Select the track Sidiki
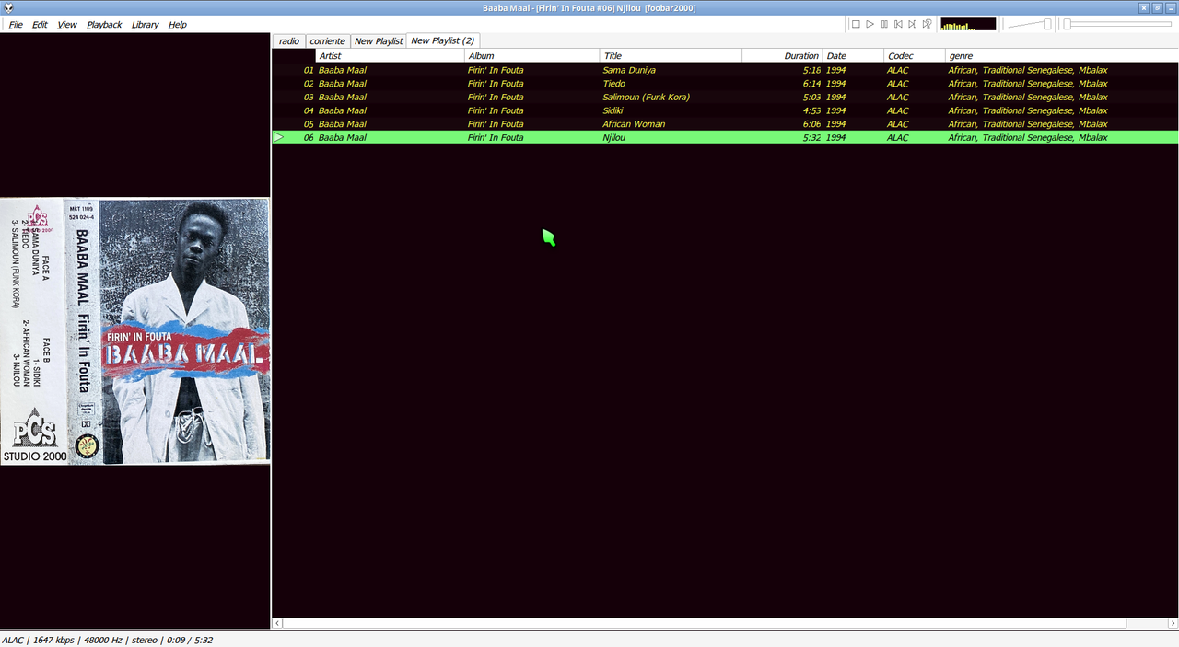1179x647 pixels. 725,110
